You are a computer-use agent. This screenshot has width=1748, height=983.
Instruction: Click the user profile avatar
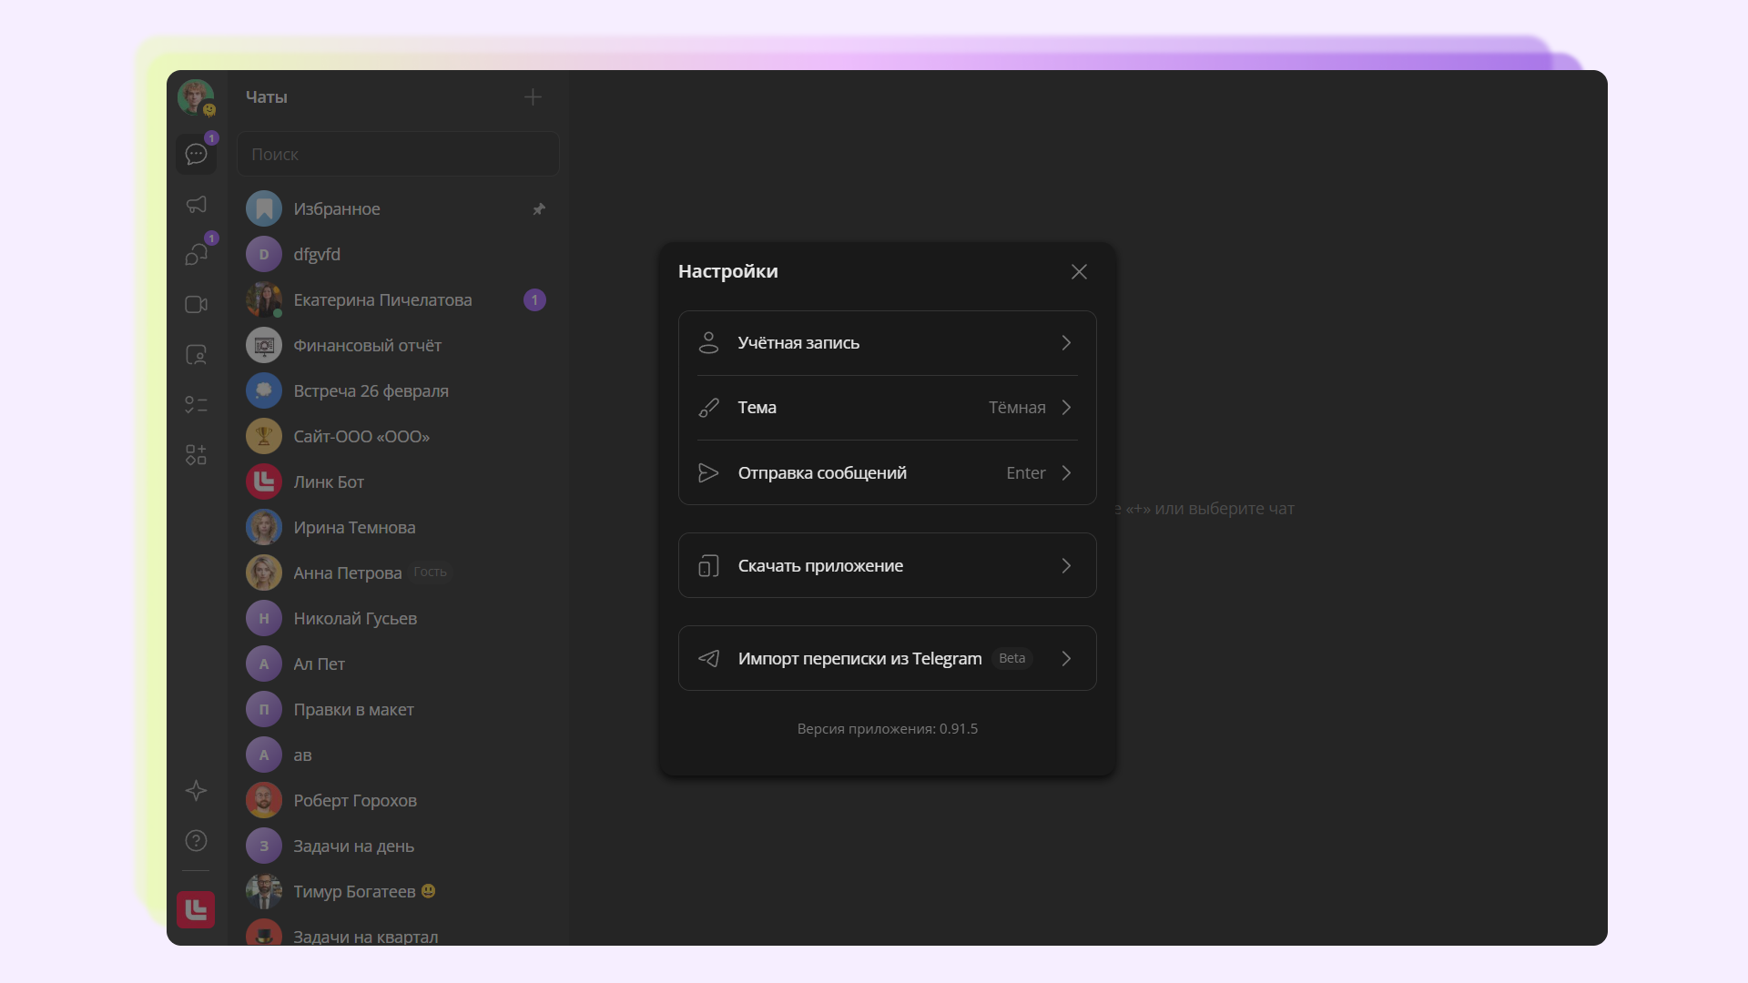click(x=196, y=96)
